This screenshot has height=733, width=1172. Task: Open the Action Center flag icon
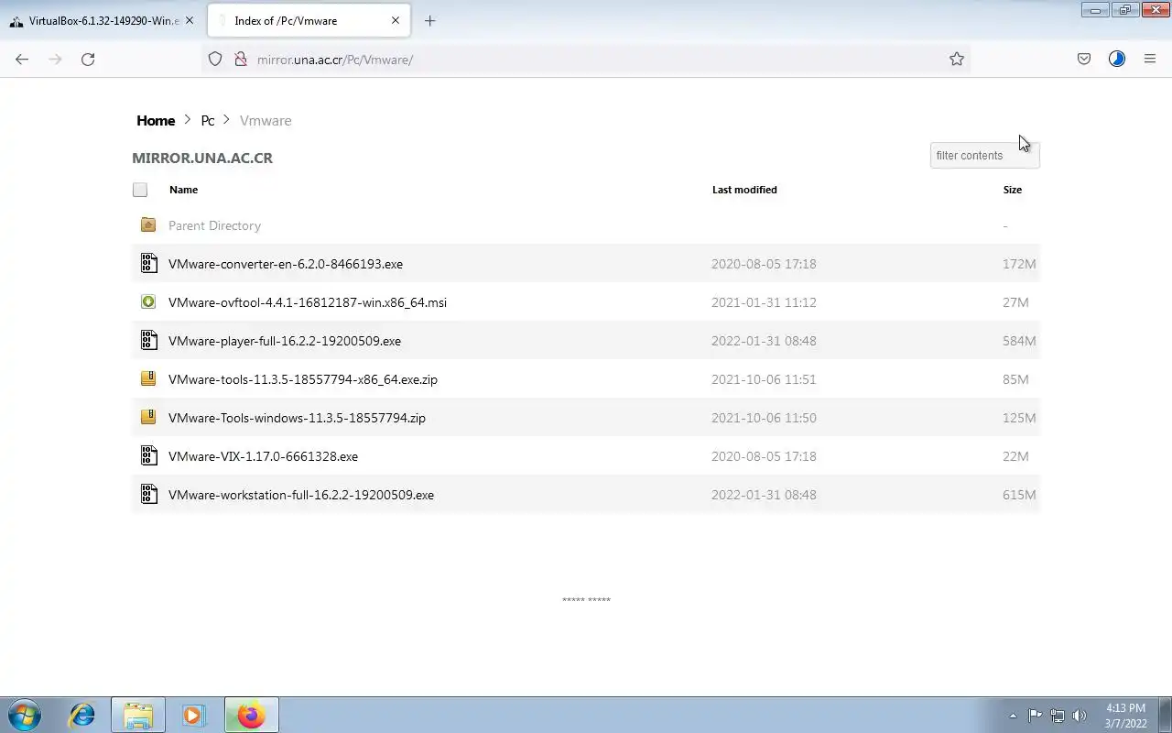point(1036,716)
